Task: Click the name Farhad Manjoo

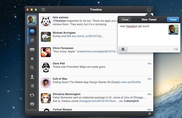Action: [x=62, y=110]
